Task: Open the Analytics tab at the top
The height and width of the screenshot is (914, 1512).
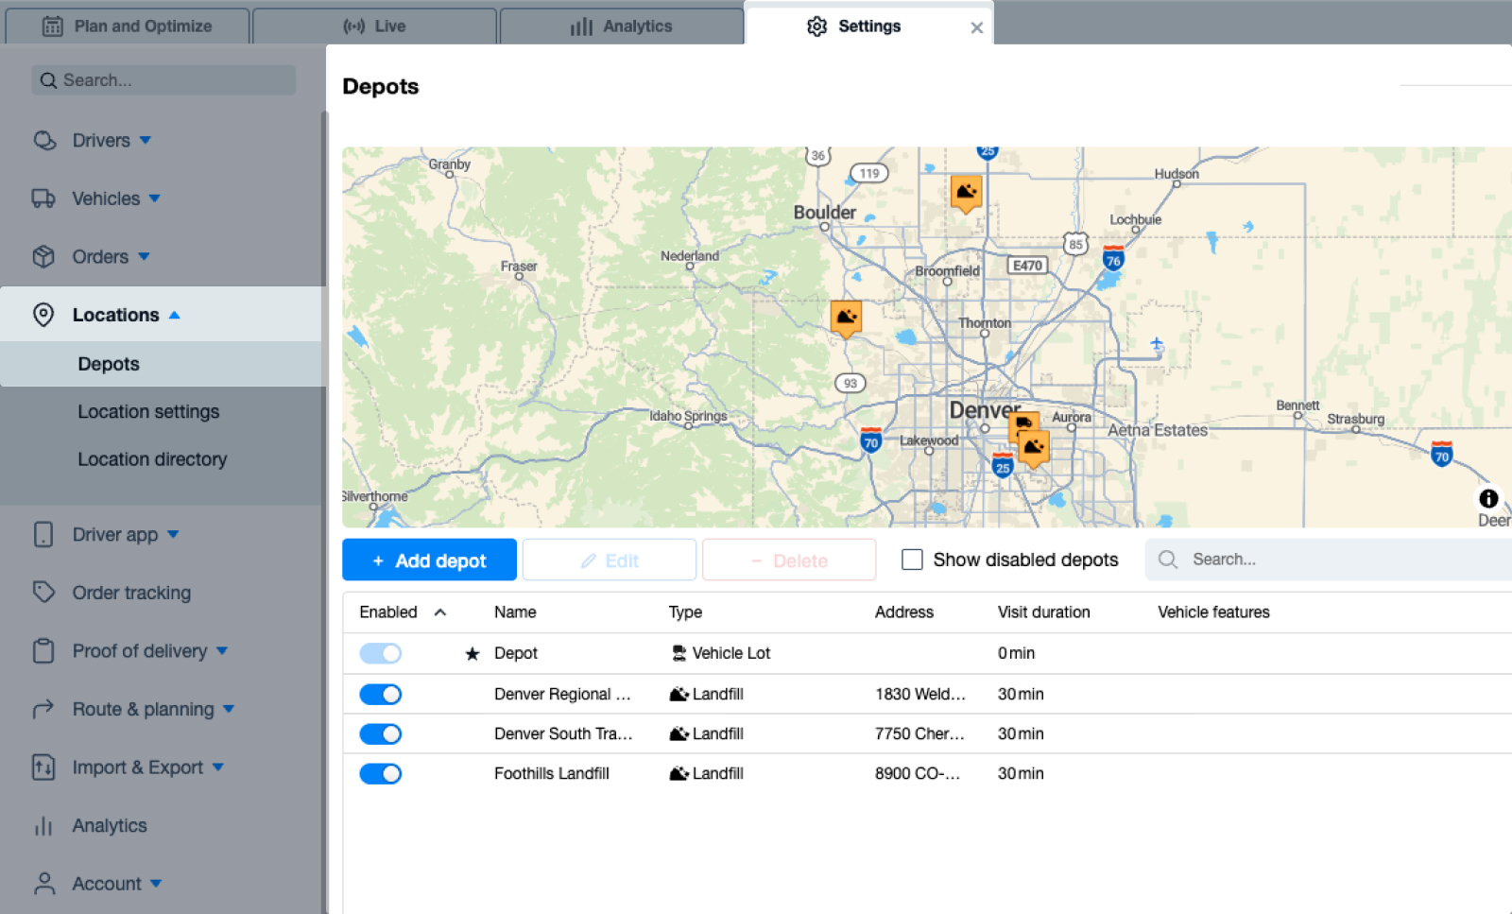Action: [x=622, y=26]
